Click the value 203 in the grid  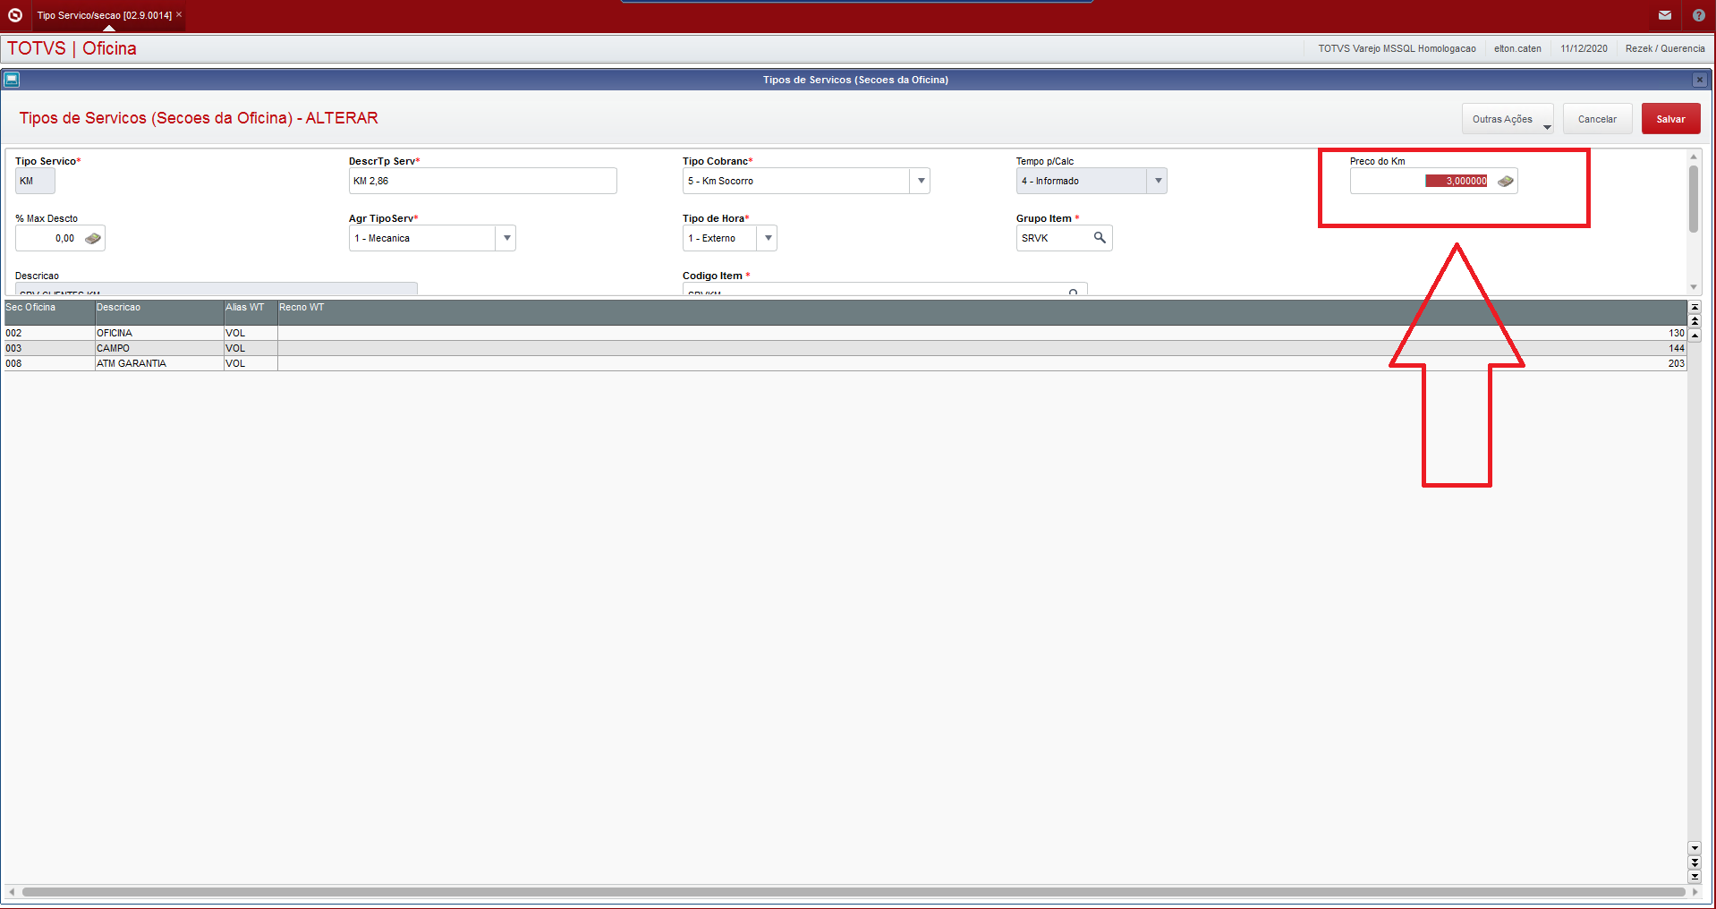(x=1676, y=363)
